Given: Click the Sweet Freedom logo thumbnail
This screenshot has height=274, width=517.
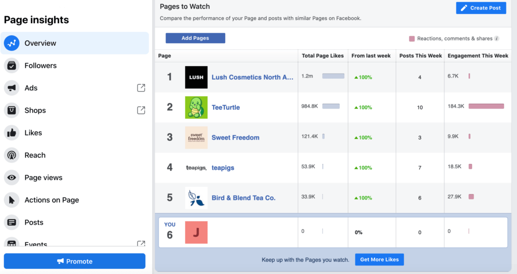Looking at the screenshot, I should click(x=196, y=138).
